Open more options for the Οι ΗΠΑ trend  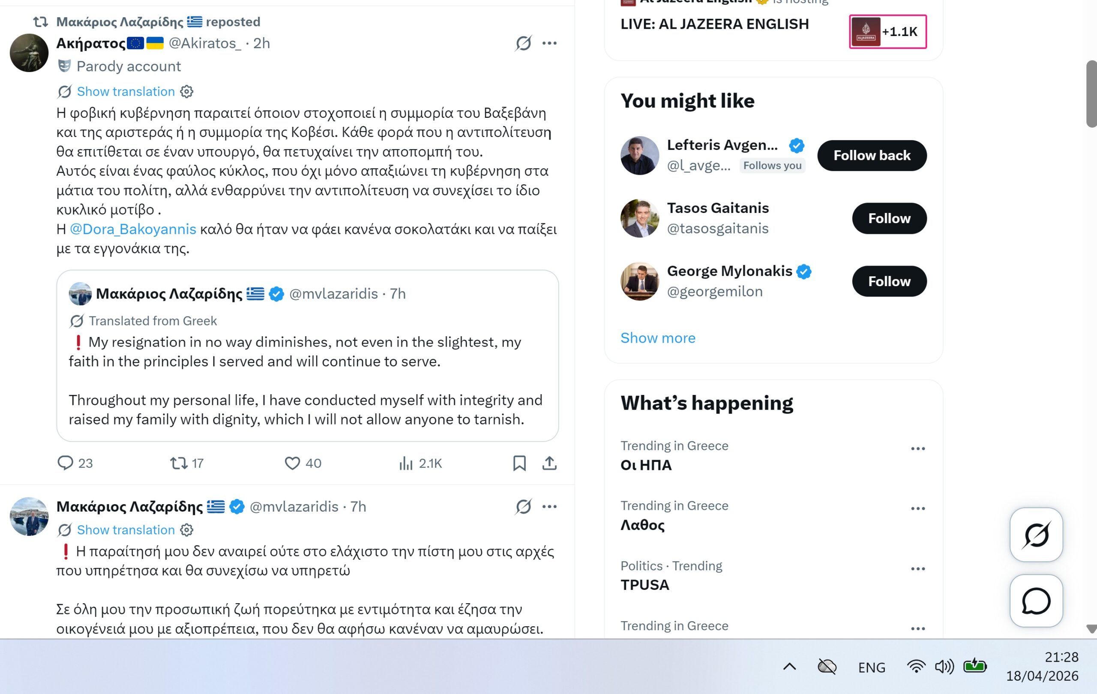(917, 449)
